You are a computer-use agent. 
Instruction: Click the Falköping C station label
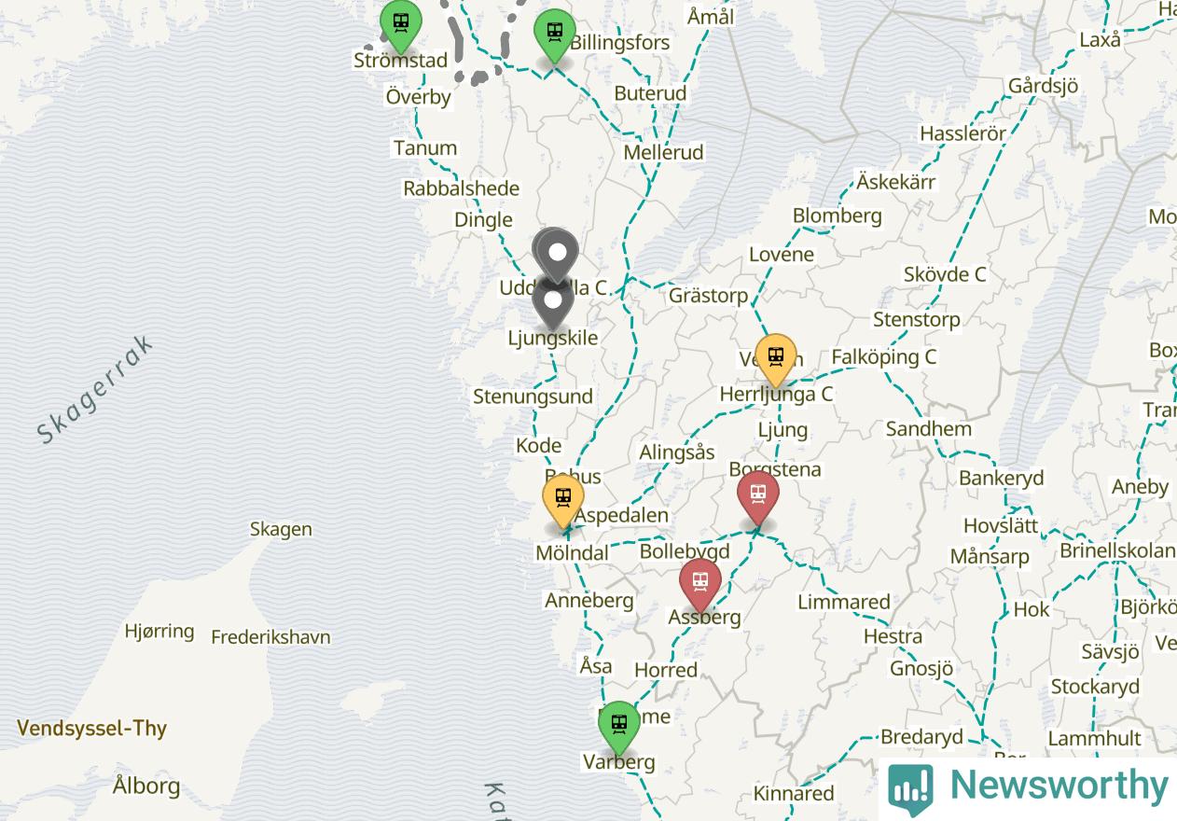884,356
